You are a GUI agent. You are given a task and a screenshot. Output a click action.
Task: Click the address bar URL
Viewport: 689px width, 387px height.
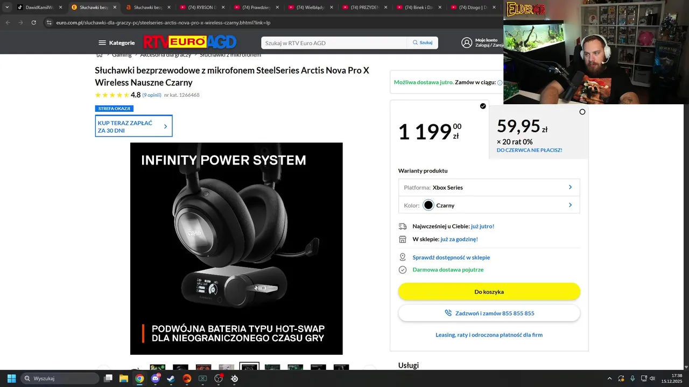coord(163,23)
